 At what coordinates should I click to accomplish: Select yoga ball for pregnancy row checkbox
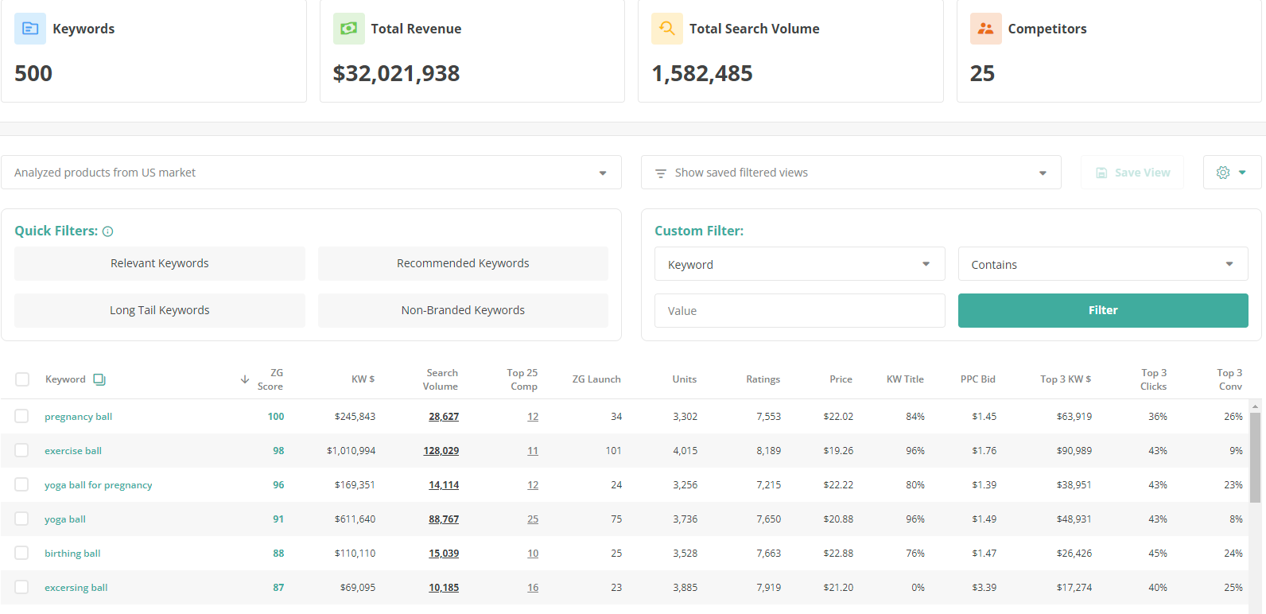21,484
